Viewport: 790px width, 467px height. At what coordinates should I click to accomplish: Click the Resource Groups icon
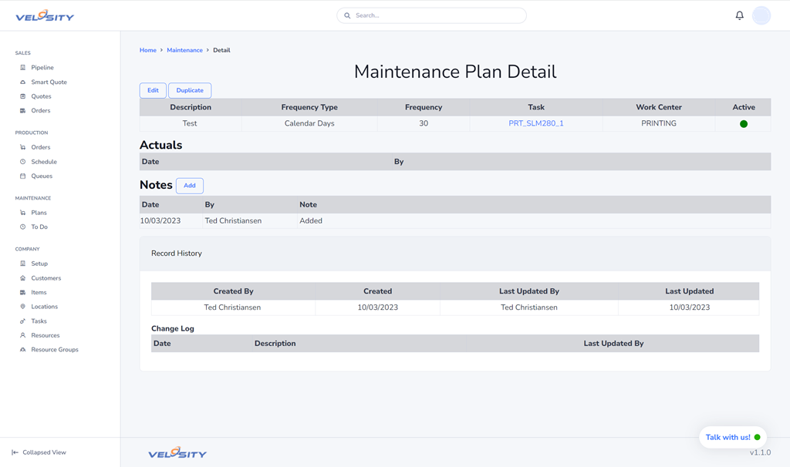[22, 350]
